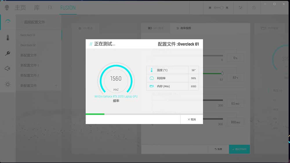
Task: Click the 恢复 restore button
Action: pyautogui.click(x=218, y=149)
